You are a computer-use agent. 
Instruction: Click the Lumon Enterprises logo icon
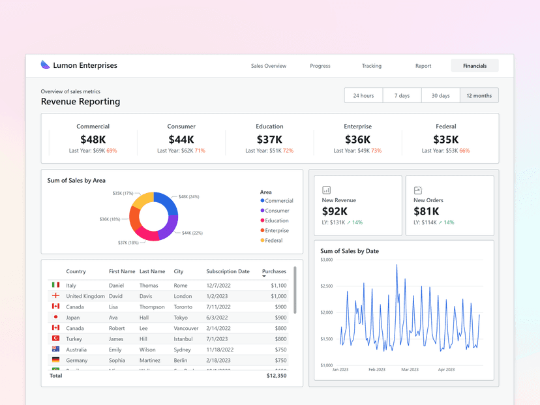pyautogui.click(x=44, y=65)
